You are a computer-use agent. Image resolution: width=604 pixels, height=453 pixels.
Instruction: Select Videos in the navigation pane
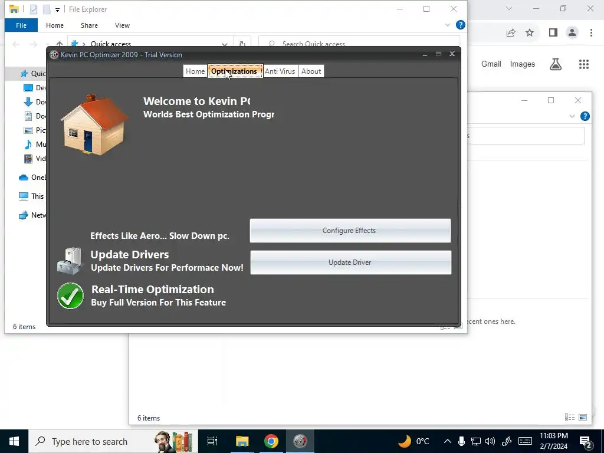[x=35, y=158]
